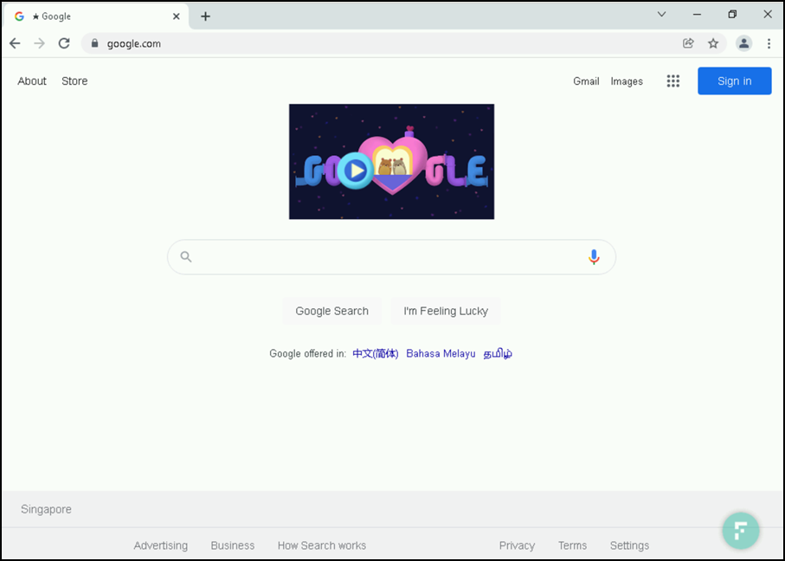Bookmark this page with the star icon
Image resolution: width=785 pixels, height=561 pixels.
coord(713,43)
